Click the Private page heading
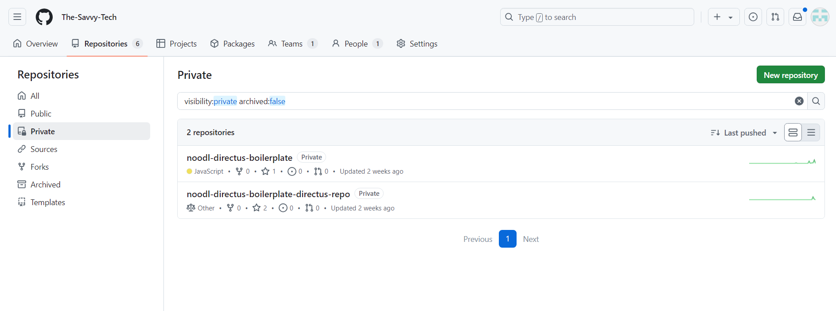This screenshot has height=311, width=836. [194, 75]
